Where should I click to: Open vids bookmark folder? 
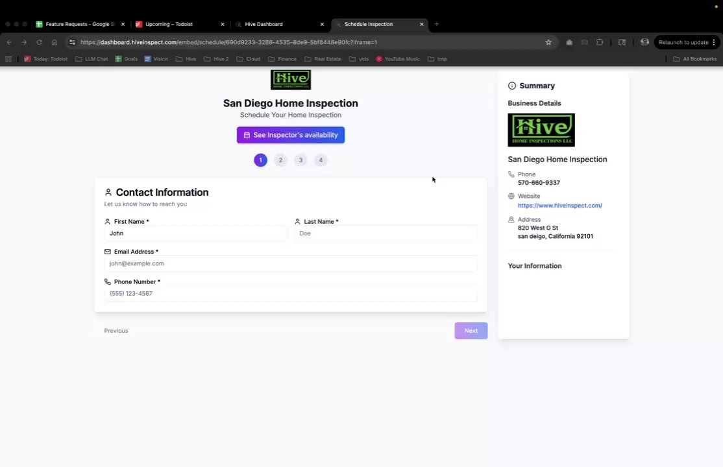point(359,59)
